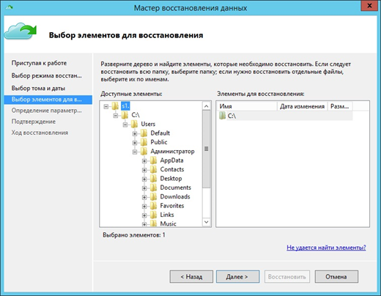Click the tree vertical scrollbar thumb

click(x=207, y=149)
